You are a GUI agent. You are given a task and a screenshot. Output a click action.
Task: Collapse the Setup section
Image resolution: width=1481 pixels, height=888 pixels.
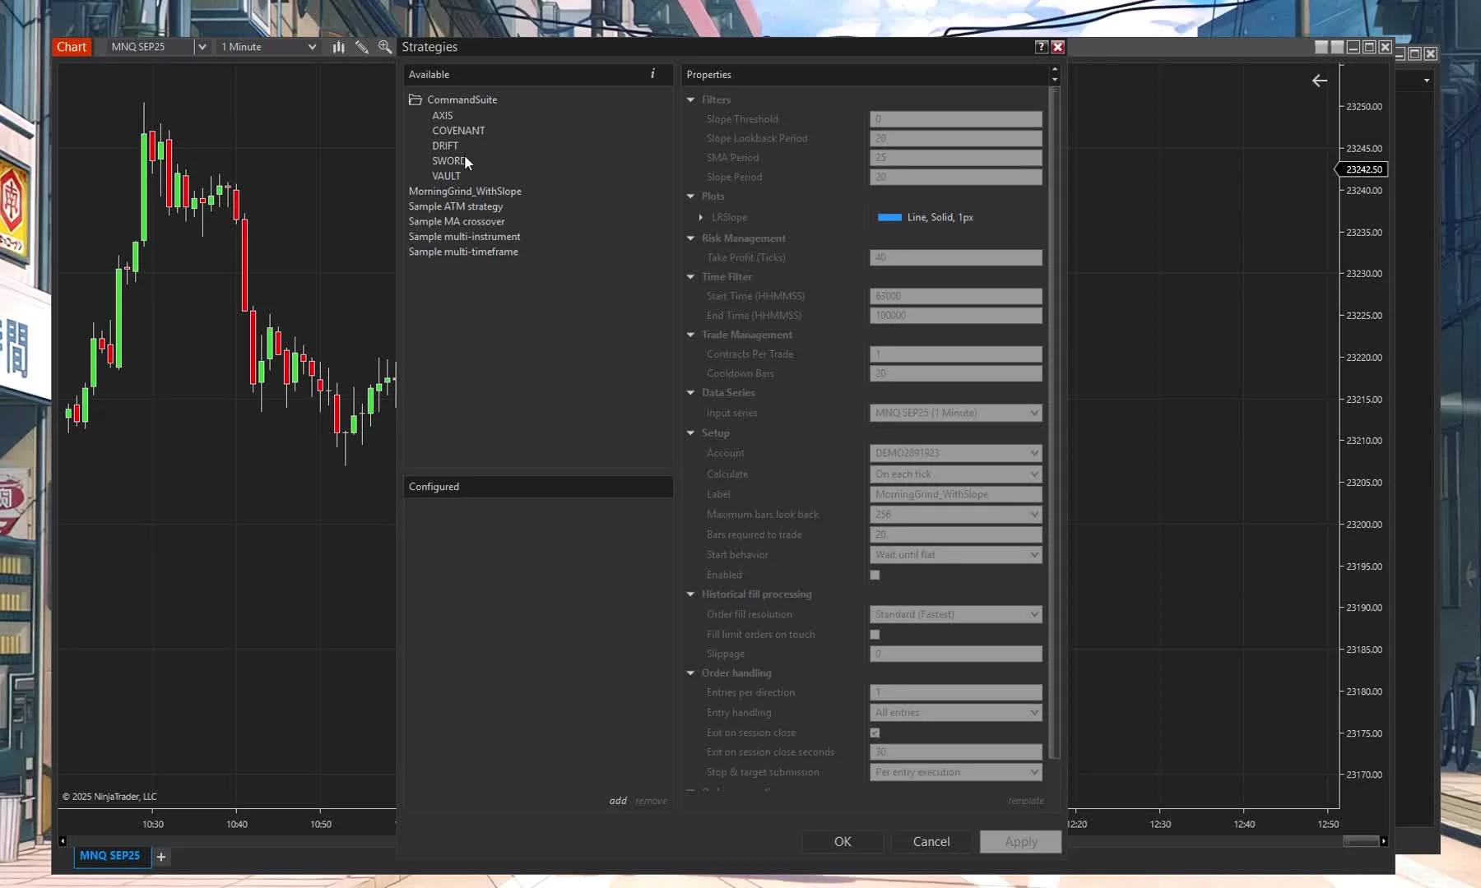[x=690, y=433]
